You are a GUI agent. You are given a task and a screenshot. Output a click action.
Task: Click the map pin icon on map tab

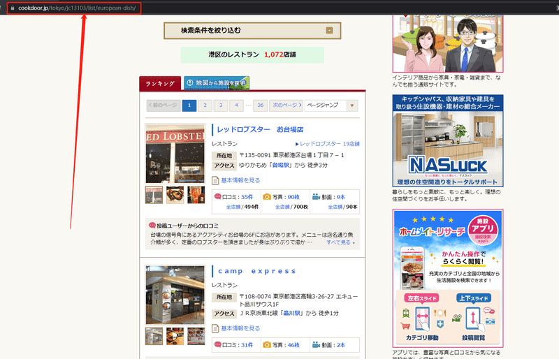[x=190, y=82]
